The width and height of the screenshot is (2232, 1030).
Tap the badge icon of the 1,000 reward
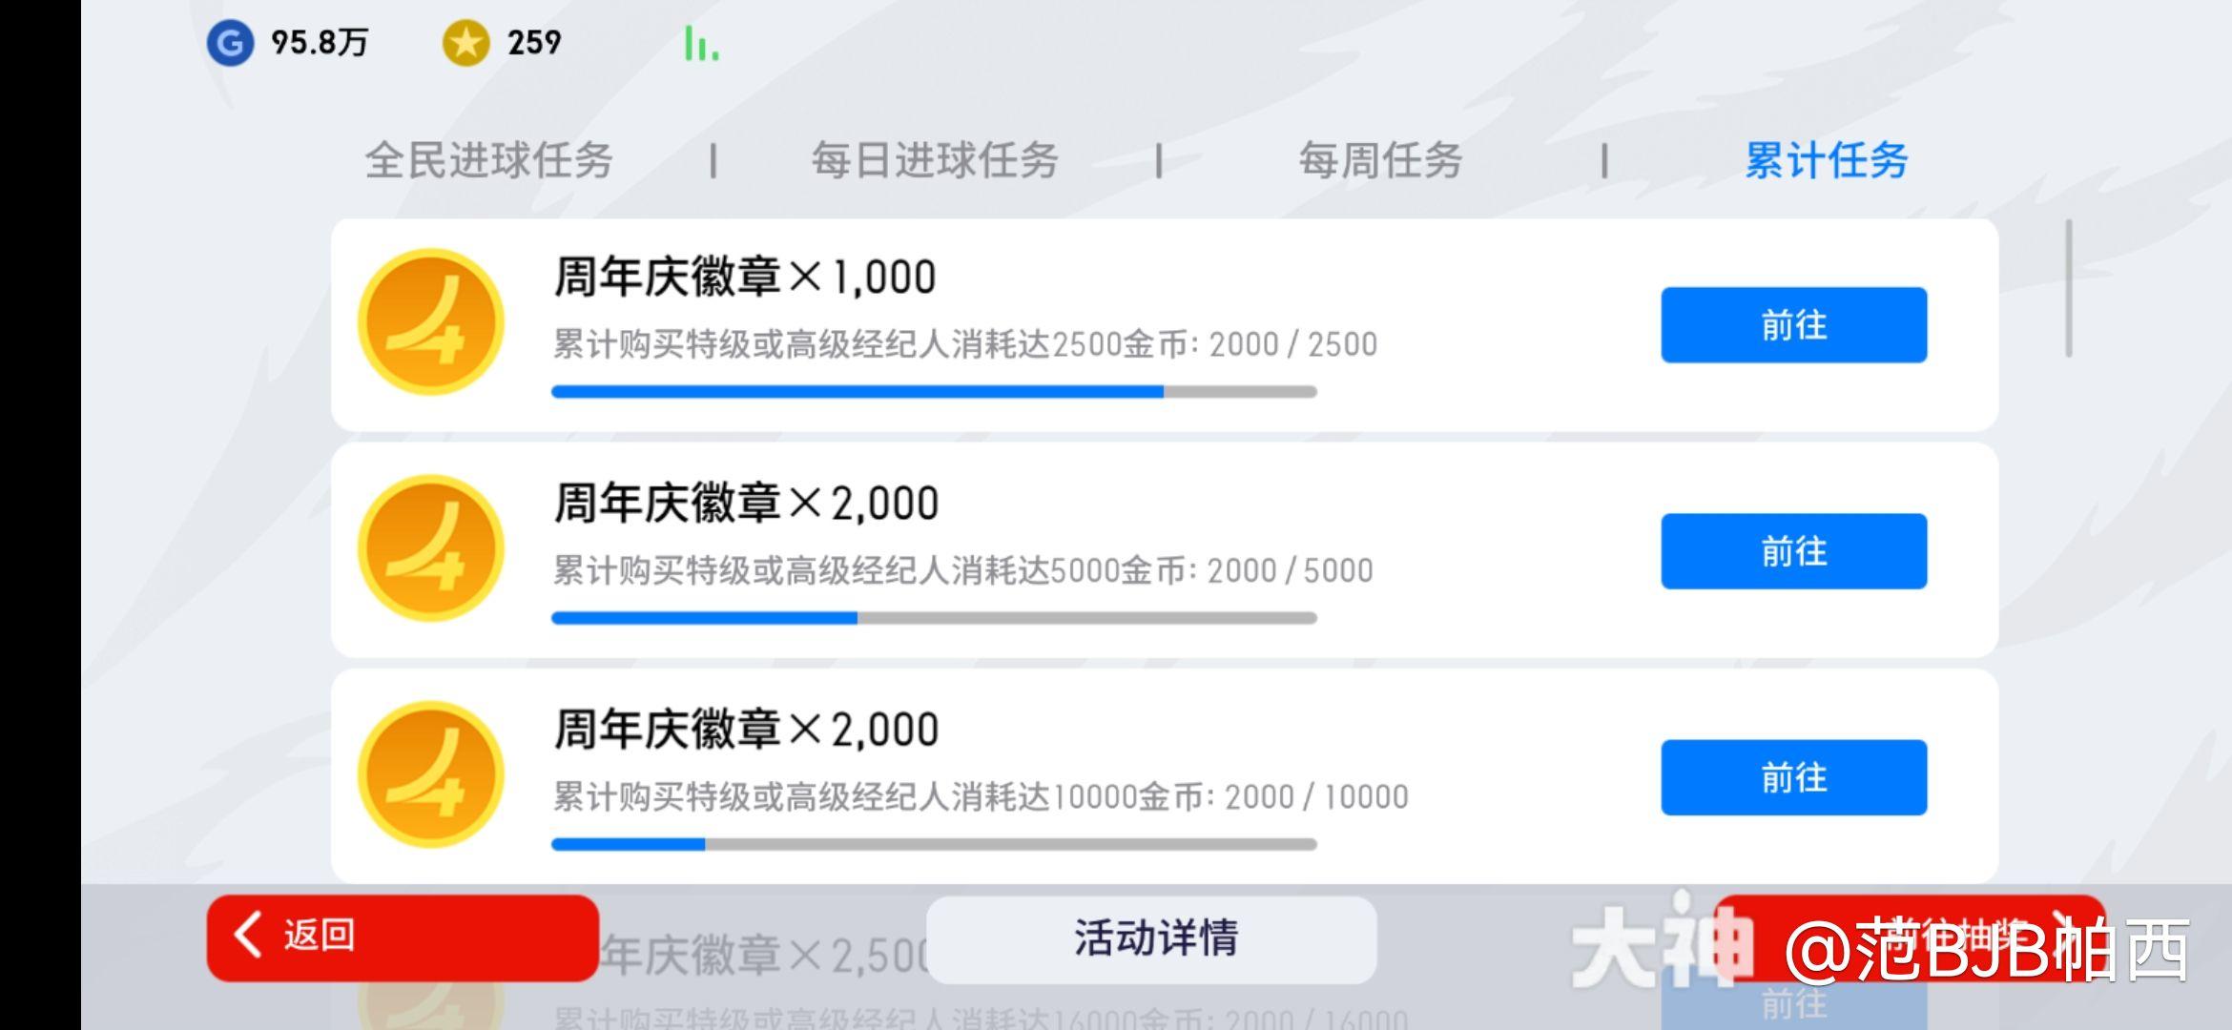point(431,322)
